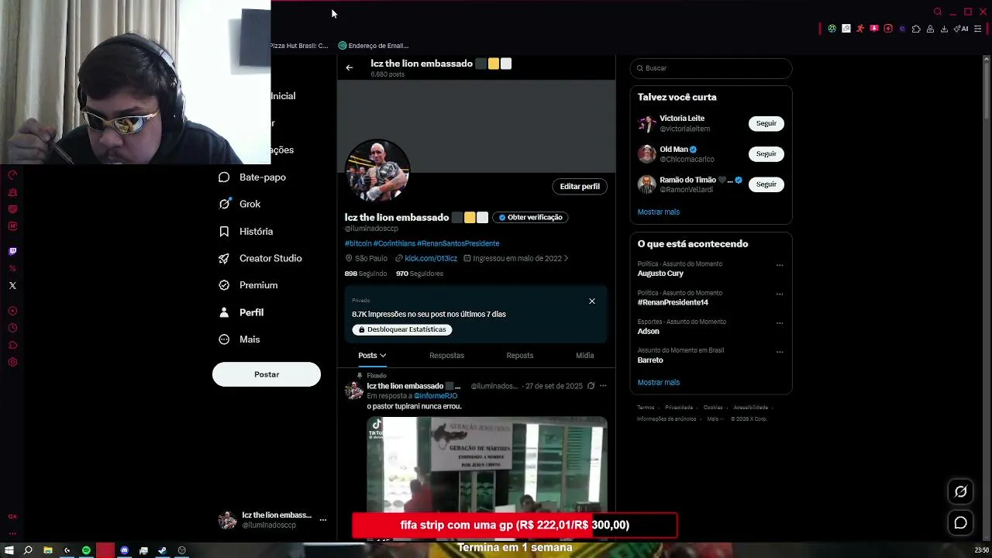992x558 pixels.
Task: Open the player icon in Opera GX sidebar
Action: point(12,311)
